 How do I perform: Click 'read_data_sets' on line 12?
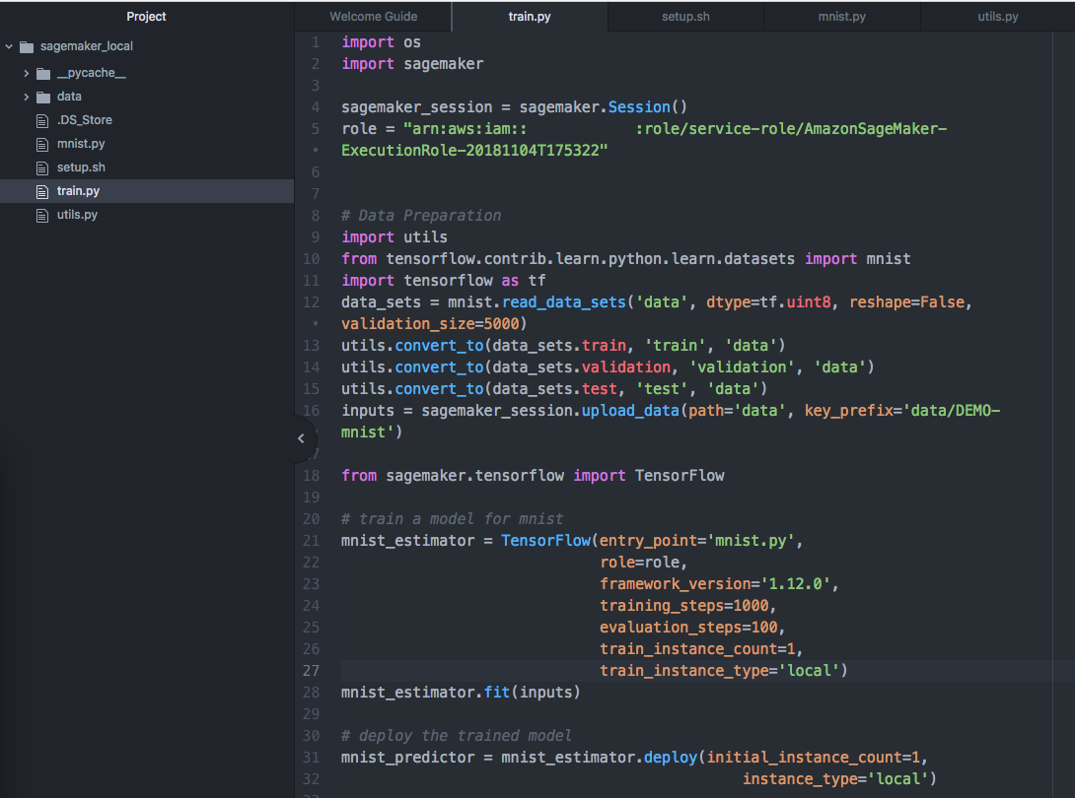click(564, 302)
